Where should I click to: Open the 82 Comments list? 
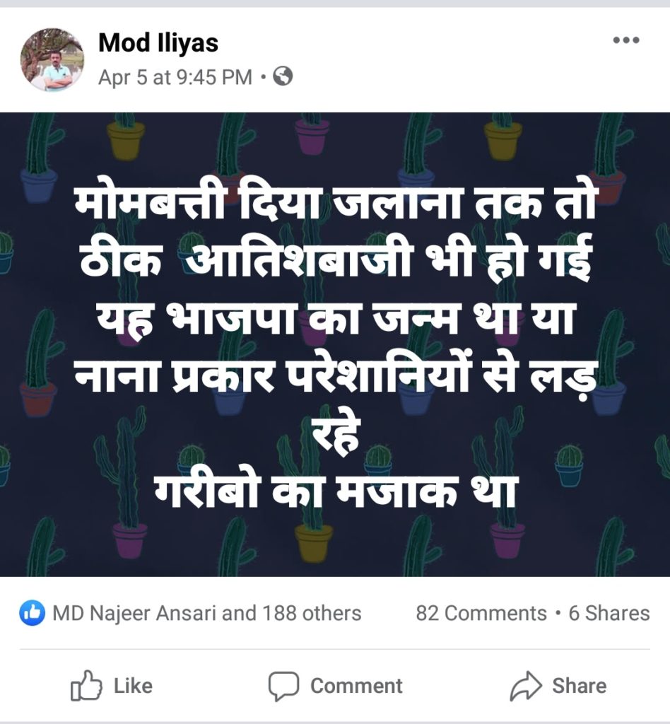point(481,613)
